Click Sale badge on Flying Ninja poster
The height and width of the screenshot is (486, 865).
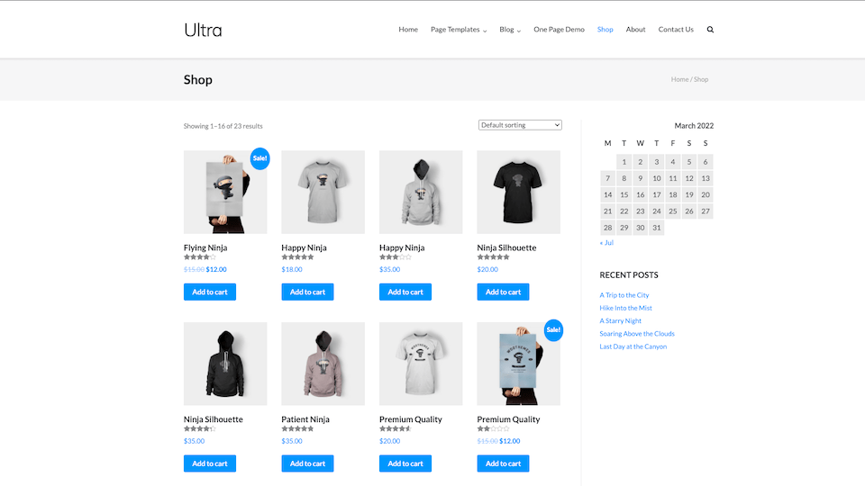(x=259, y=158)
